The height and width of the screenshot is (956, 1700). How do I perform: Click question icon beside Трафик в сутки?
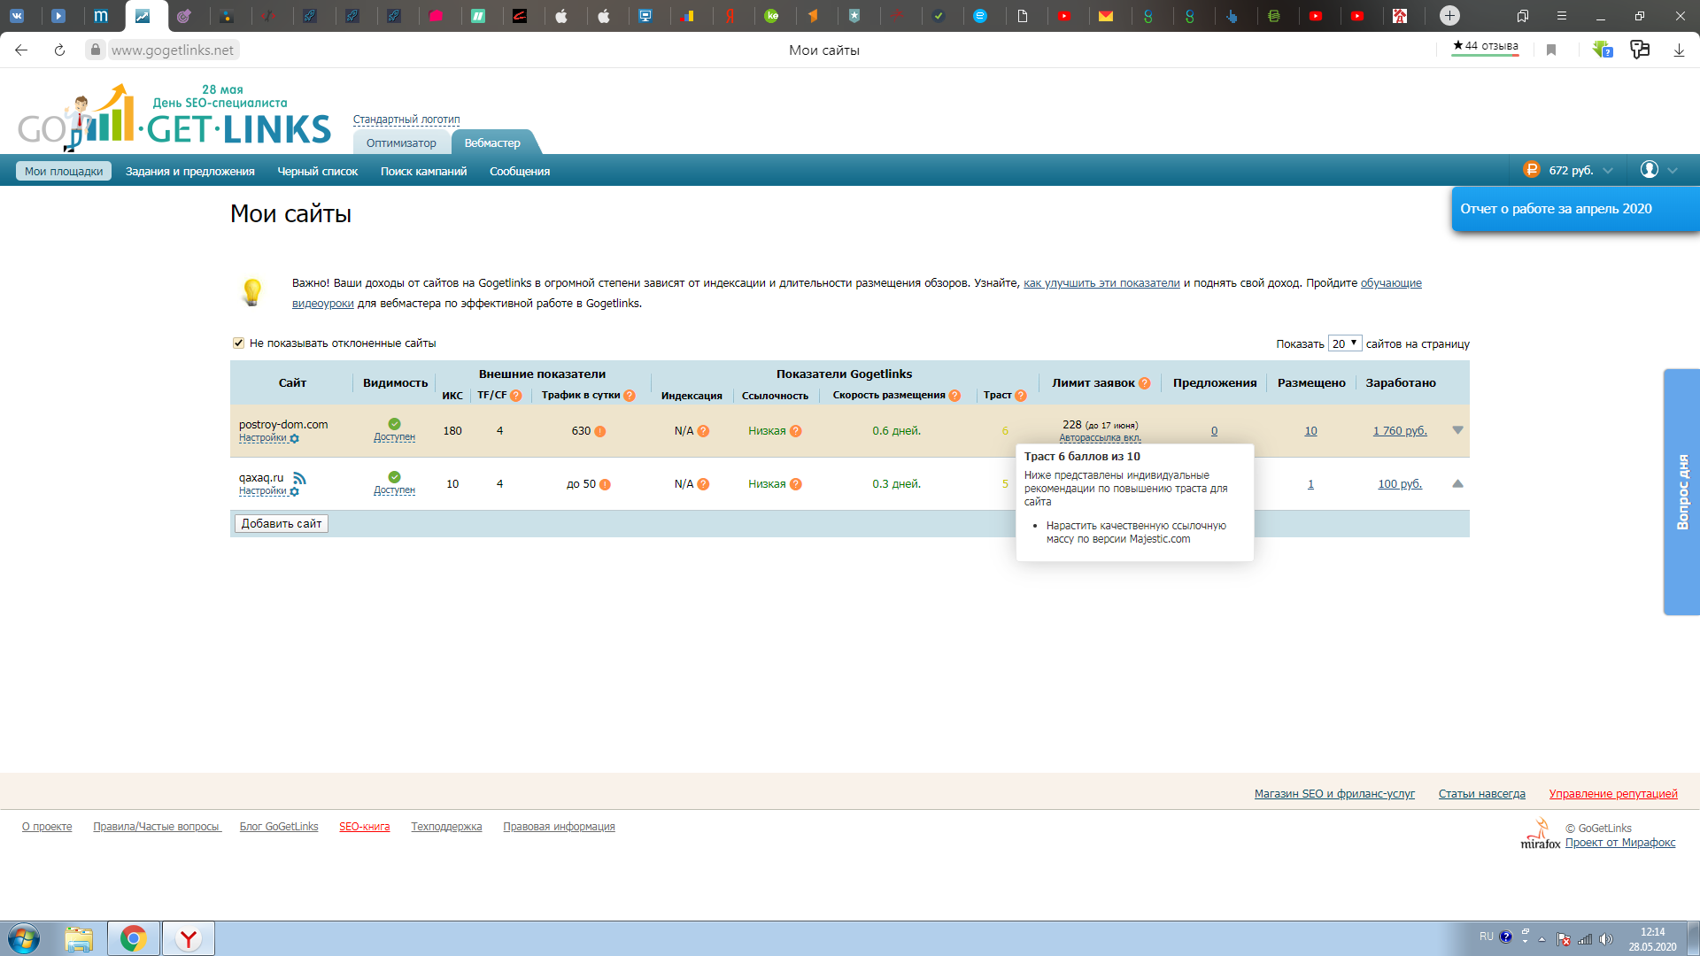630,396
